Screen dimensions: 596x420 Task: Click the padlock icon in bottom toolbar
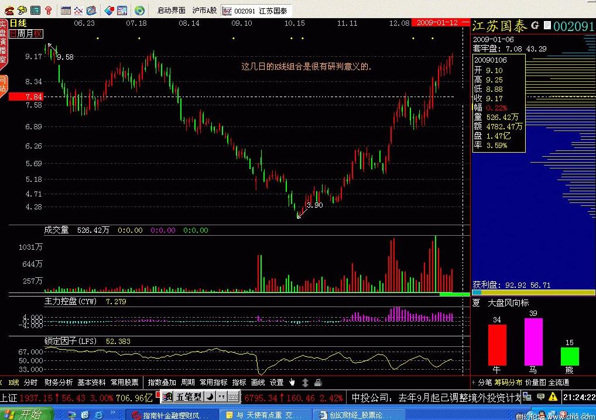tap(318, 383)
